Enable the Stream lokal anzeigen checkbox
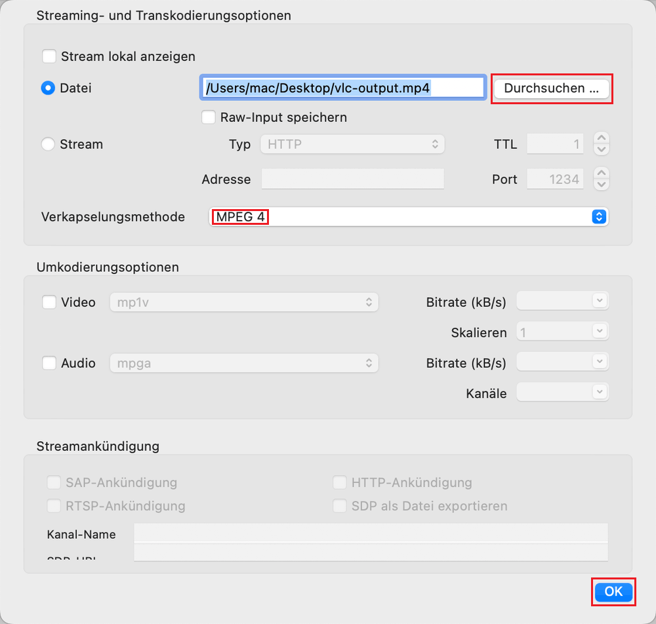656x624 pixels. pyautogui.click(x=49, y=56)
